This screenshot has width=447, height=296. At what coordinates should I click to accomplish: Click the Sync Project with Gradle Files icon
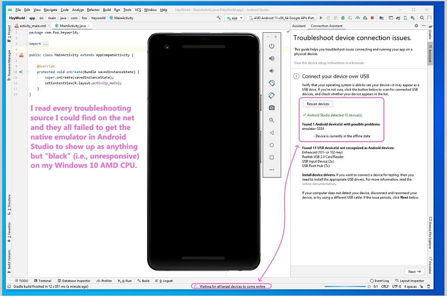coord(398,17)
